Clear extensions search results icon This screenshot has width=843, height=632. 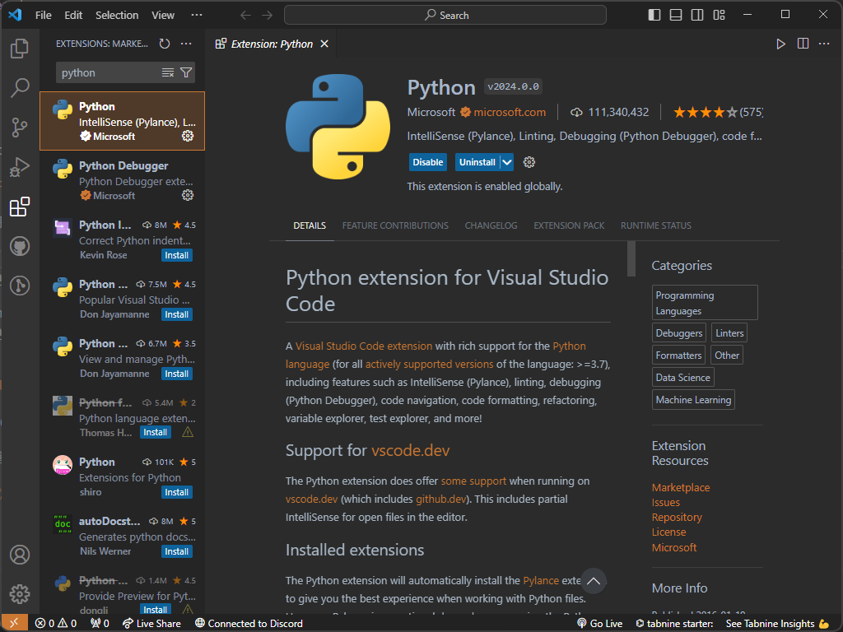[168, 72]
